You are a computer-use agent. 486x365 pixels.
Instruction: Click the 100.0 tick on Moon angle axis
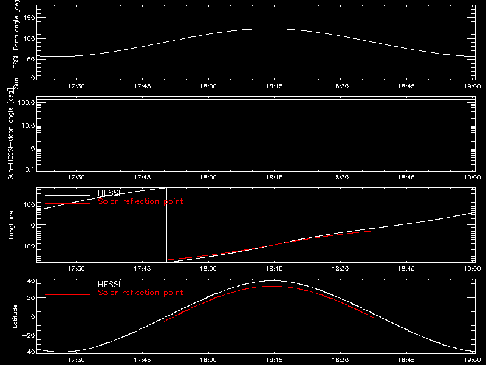click(26, 102)
